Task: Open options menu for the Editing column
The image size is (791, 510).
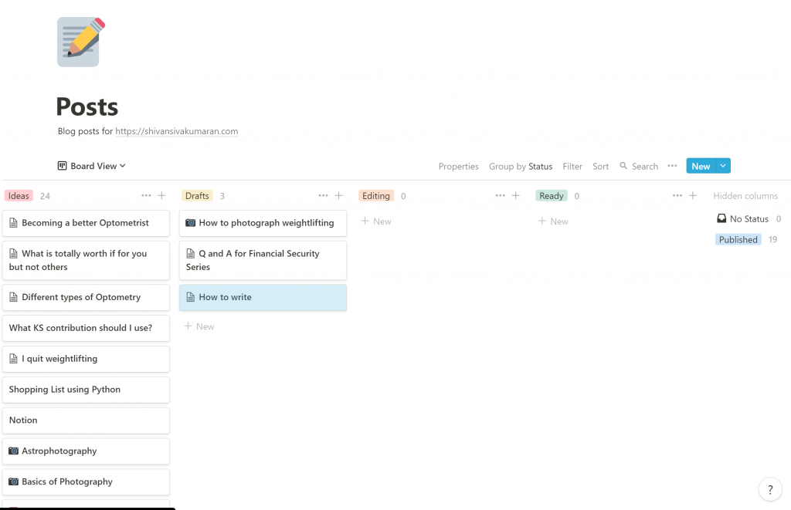Action: pyautogui.click(x=501, y=195)
